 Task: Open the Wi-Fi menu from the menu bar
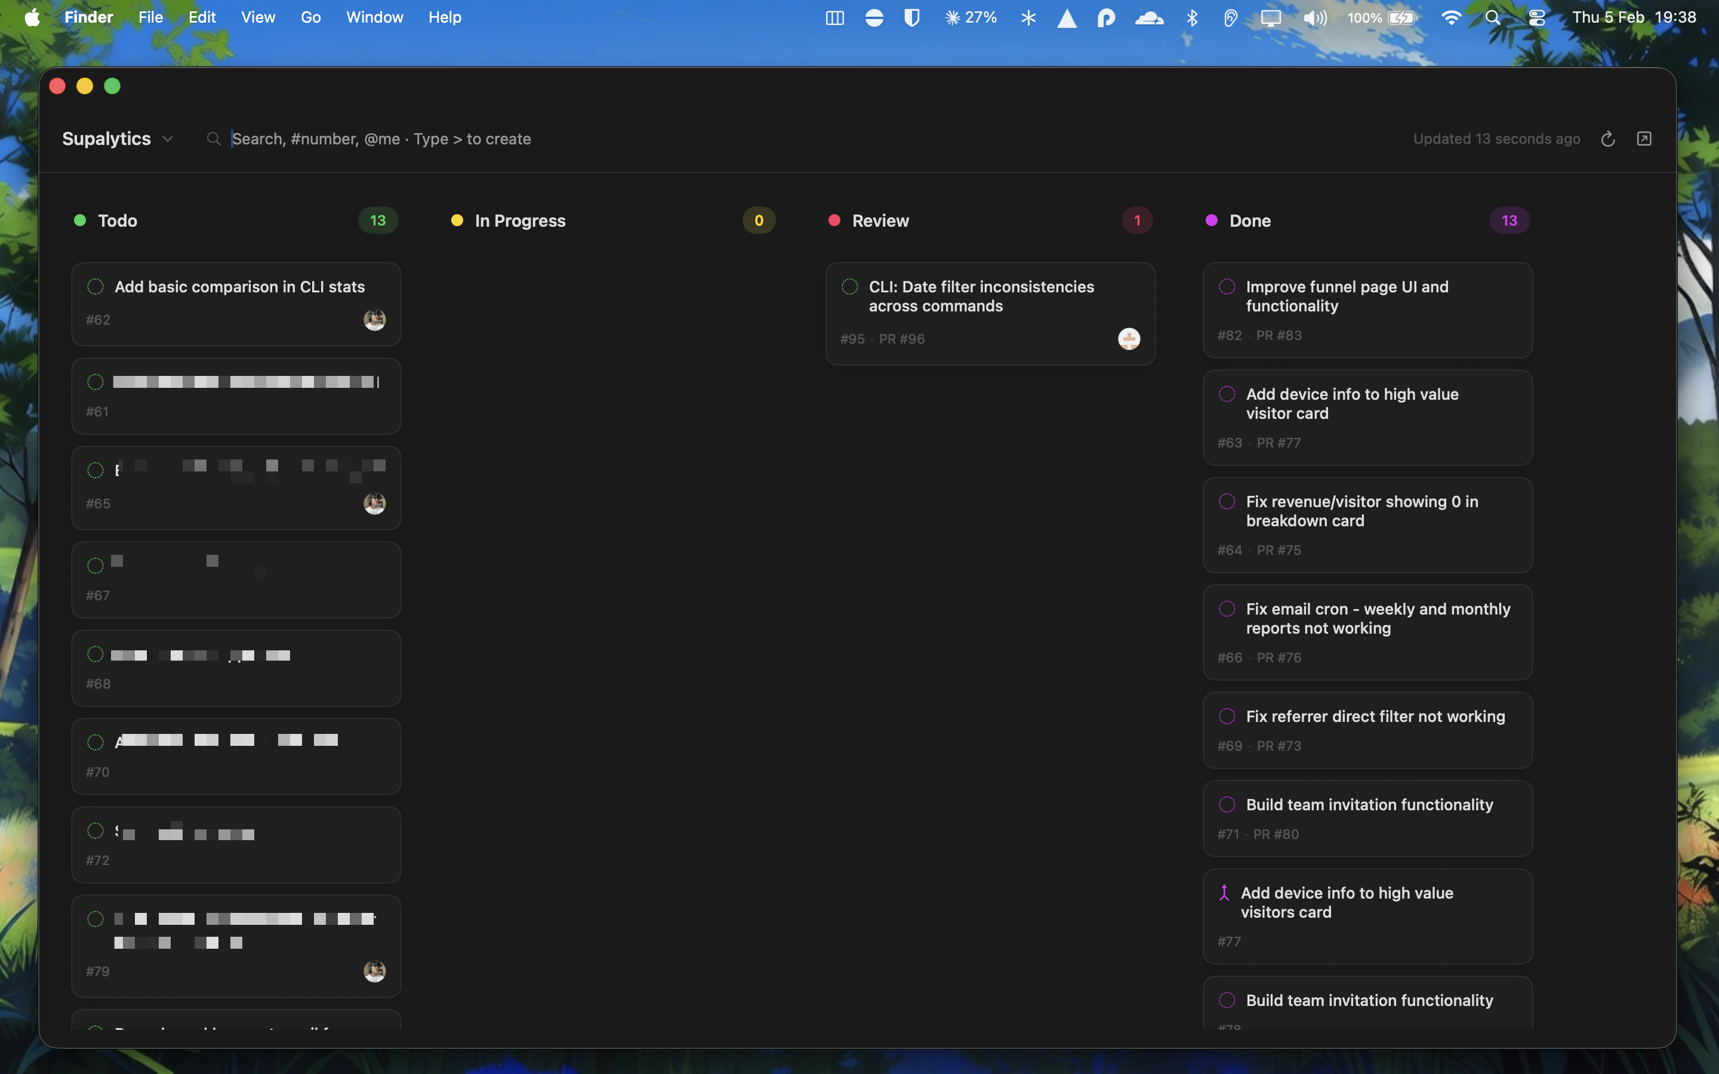[1451, 17]
